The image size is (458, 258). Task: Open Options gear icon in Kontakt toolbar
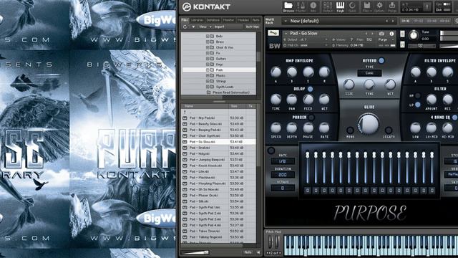pyautogui.click(x=379, y=7)
